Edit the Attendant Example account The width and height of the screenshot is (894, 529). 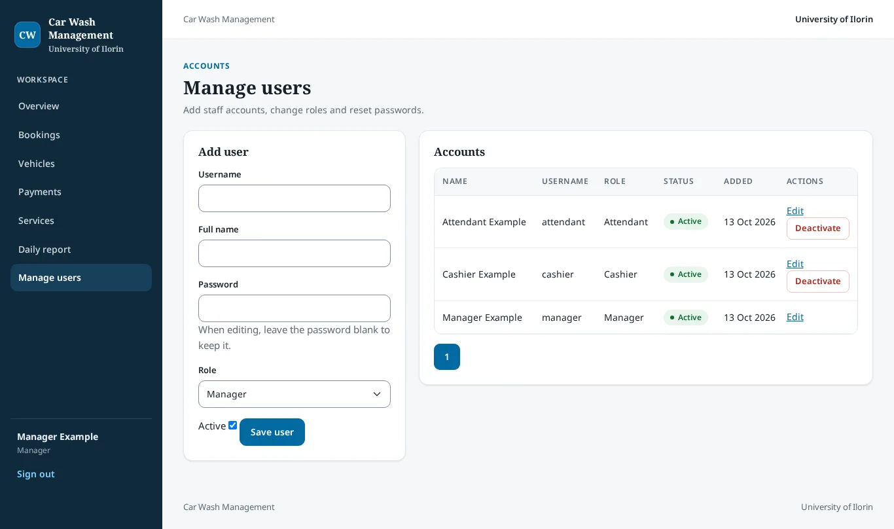click(795, 211)
